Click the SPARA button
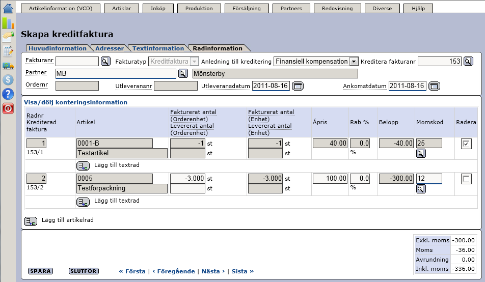 pos(41,271)
